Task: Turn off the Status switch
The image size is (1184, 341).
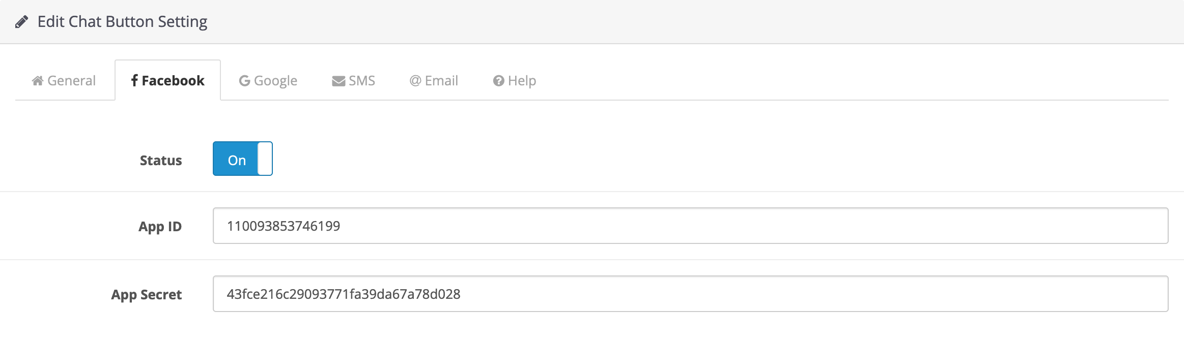Action: click(x=242, y=159)
